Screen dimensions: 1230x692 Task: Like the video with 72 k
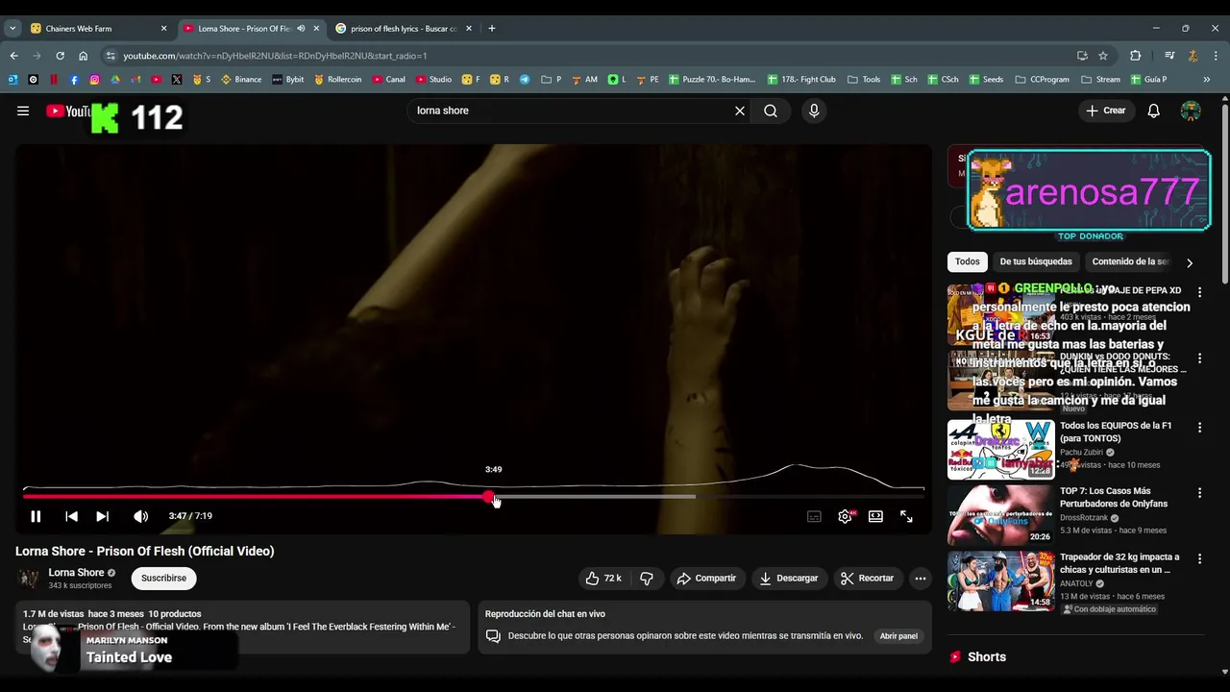[603, 579]
